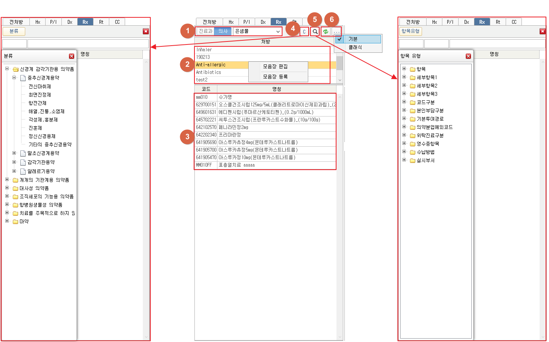Toggle the 진료과 filter button
The width and height of the screenshot is (549, 342).
(206, 31)
